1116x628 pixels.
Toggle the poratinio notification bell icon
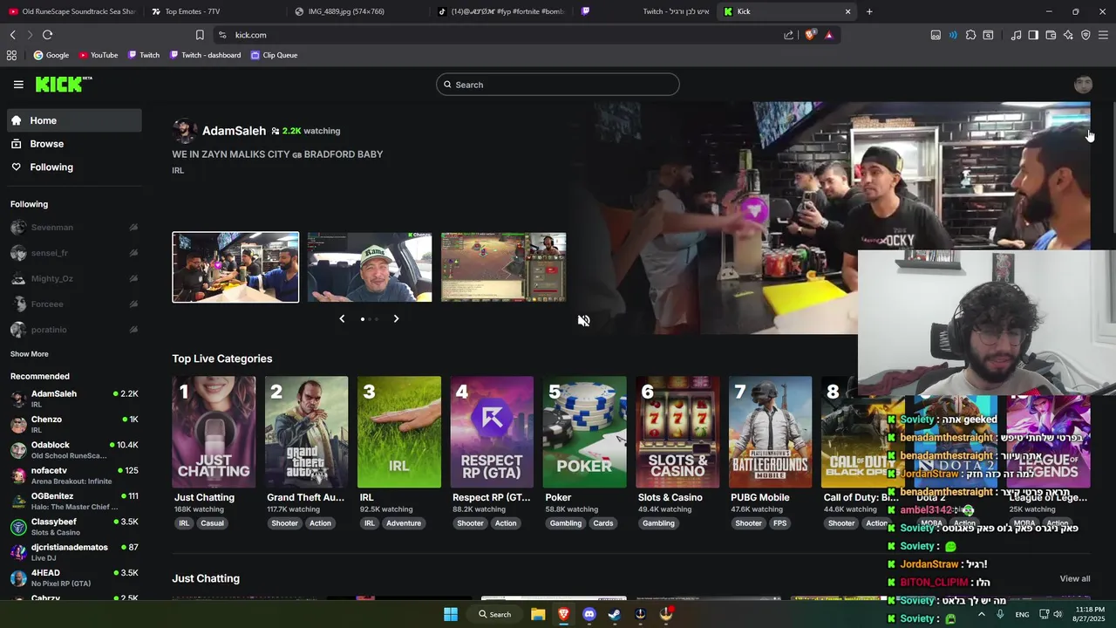pos(133,330)
